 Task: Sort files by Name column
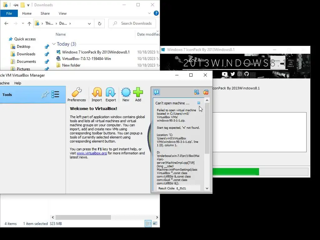61,34
